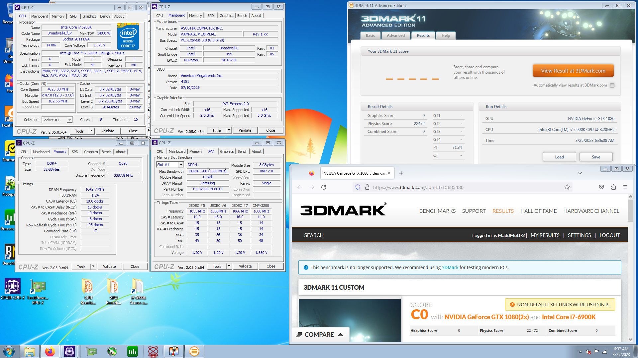Open SPD tab in Memory window

pyautogui.click(x=75, y=152)
